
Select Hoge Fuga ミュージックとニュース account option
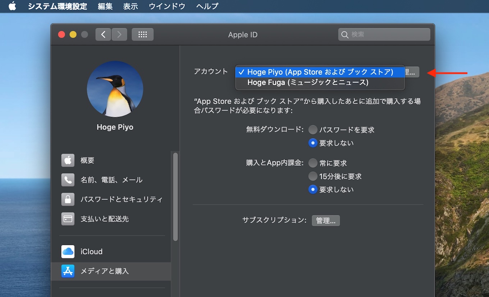coord(320,82)
